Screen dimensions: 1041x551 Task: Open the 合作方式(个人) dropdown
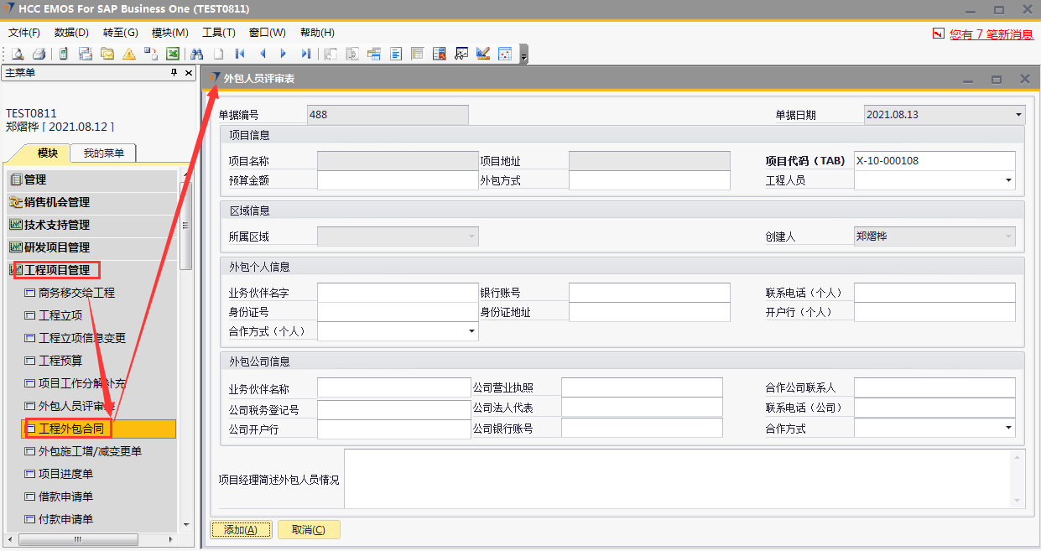[471, 332]
